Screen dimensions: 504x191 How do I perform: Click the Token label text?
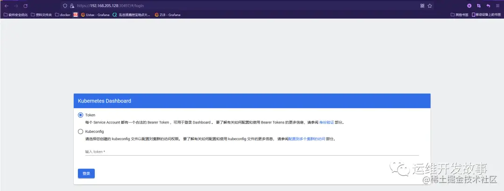91,115
